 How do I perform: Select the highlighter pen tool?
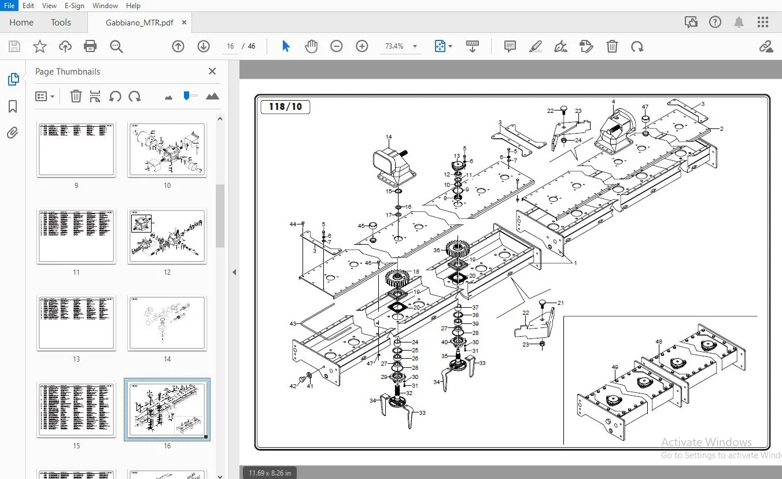point(535,46)
